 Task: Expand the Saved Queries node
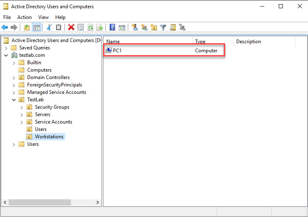pyautogui.click(x=6, y=48)
